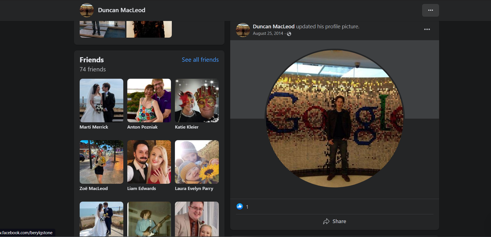Click Duncan MacLeod name in top header

(x=122, y=10)
